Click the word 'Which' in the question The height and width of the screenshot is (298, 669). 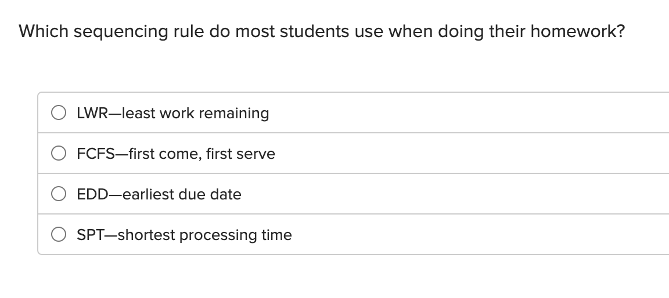click(44, 31)
